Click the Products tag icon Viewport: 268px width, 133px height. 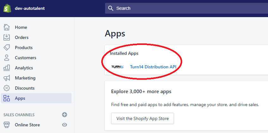(x=7, y=47)
